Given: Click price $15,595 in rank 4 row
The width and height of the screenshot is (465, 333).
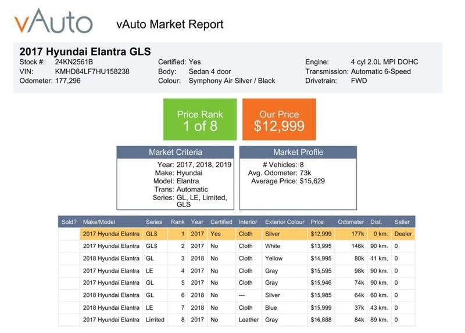Looking at the screenshot, I should (321, 271).
